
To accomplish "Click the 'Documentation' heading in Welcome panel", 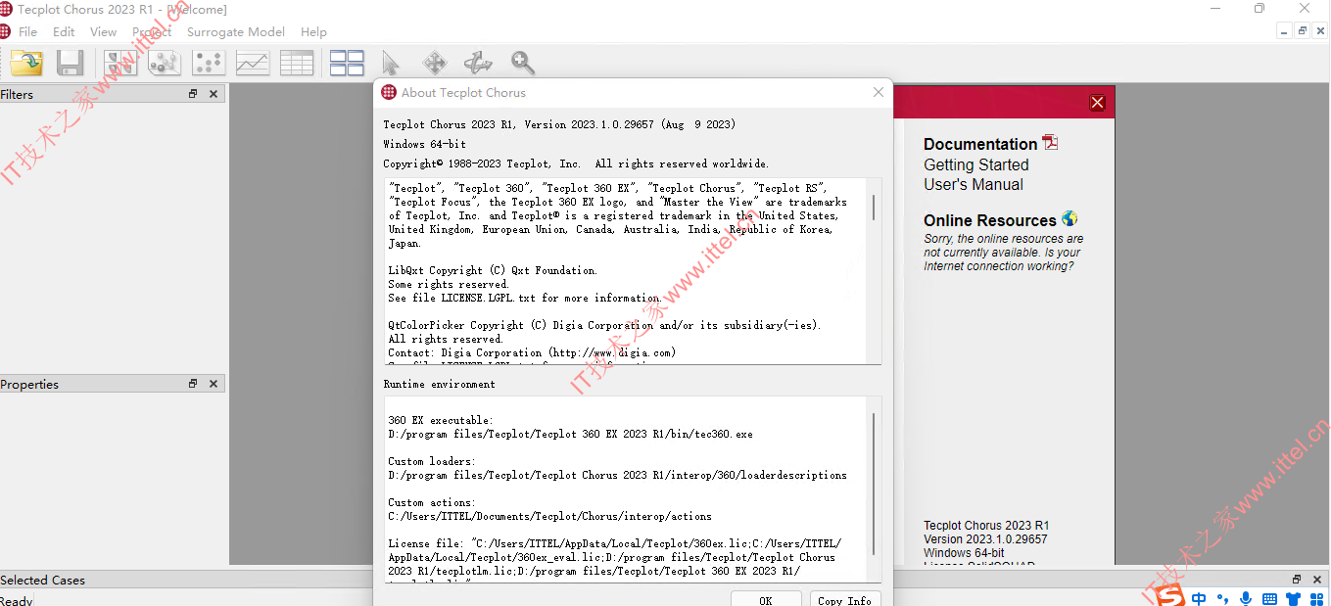I will click(980, 144).
